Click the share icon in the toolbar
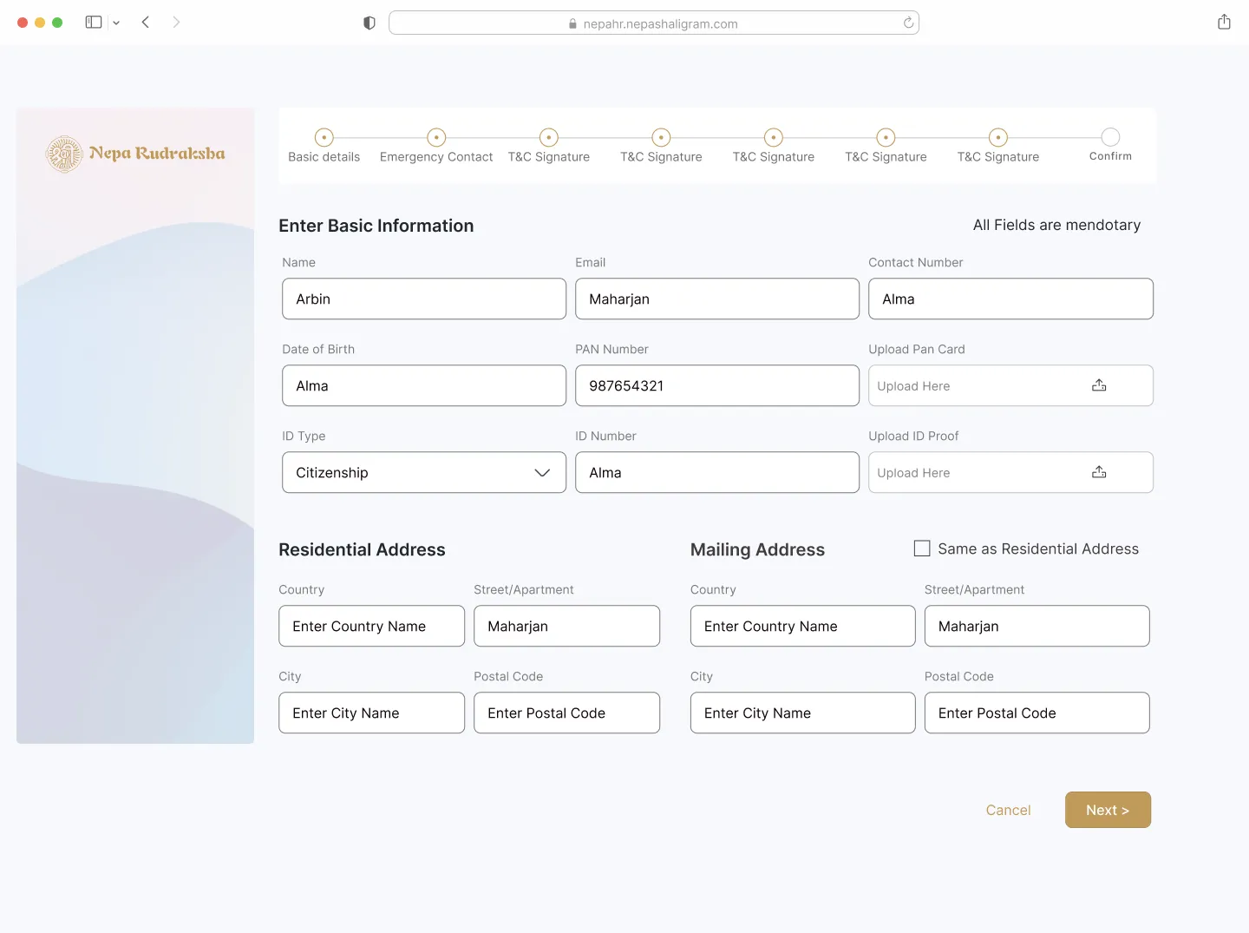This screenshot has height=933, width=1249. coord(1224,22)
